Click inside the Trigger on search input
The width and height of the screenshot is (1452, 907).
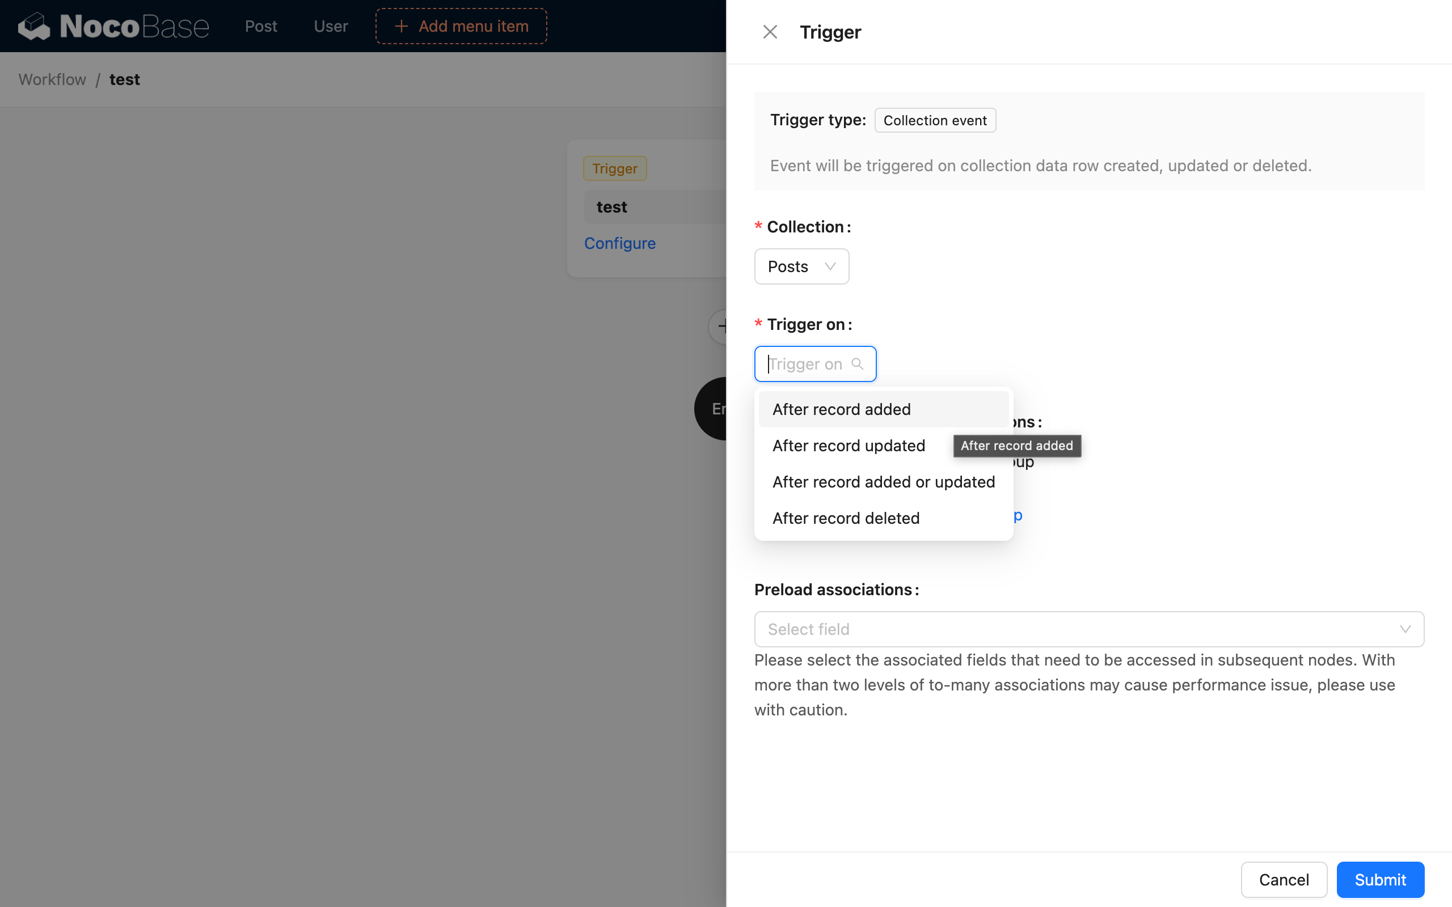coord(804,363)
